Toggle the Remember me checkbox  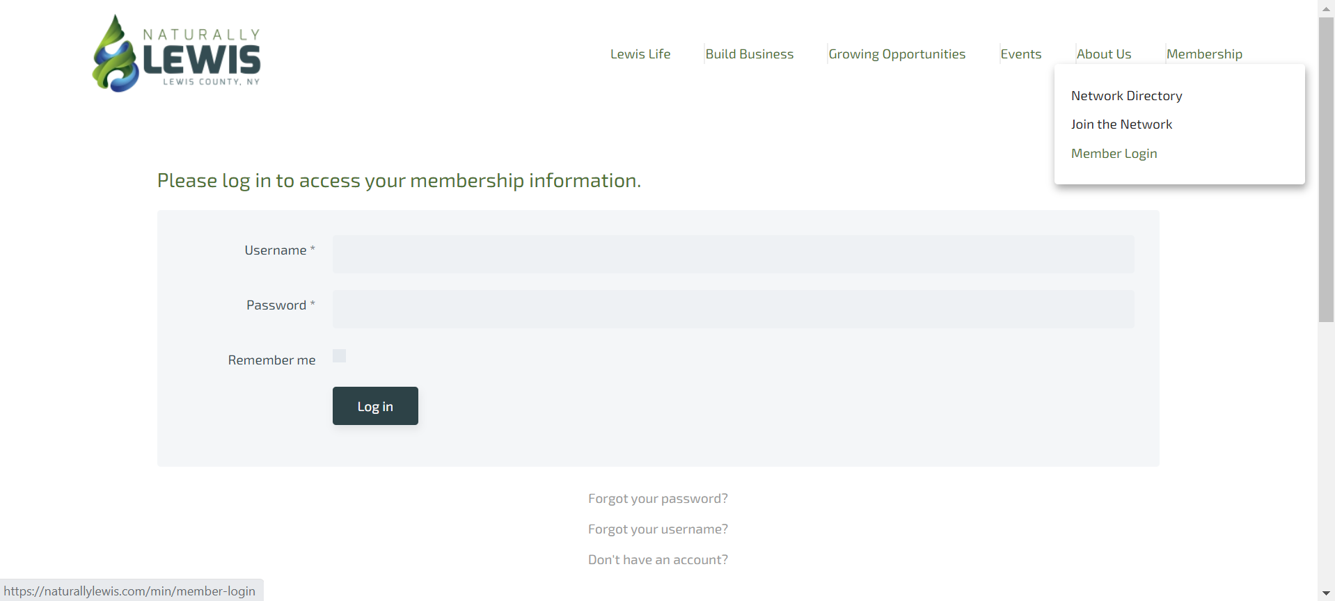click(x=340, y=356)
